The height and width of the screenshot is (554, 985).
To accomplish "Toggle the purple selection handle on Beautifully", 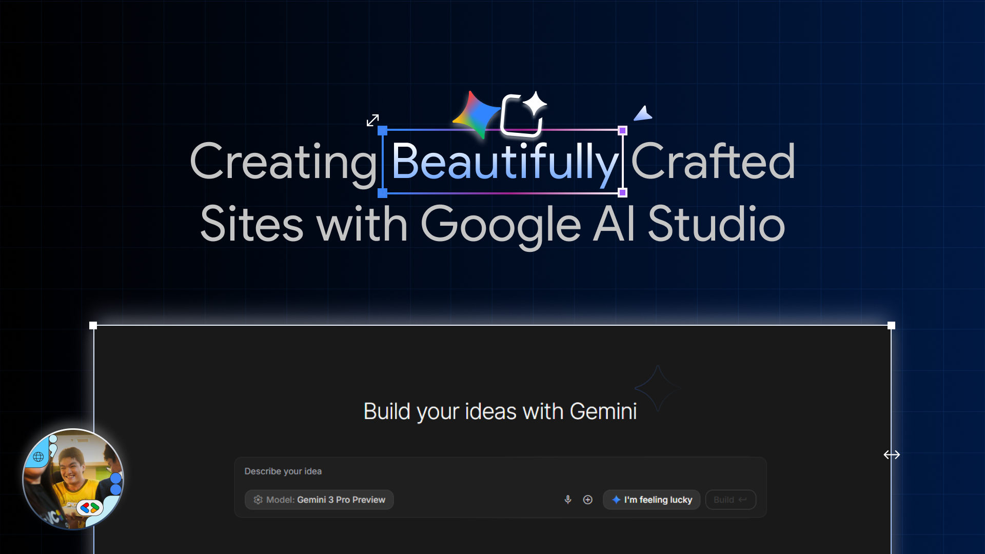I will click(622, 131).
